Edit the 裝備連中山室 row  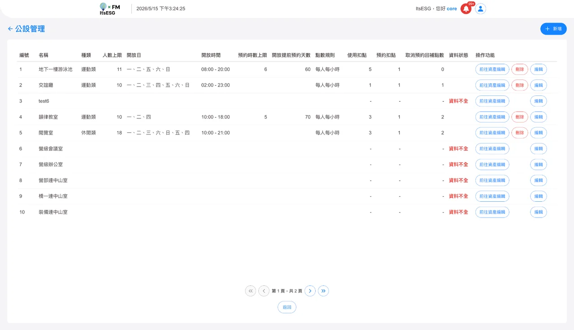point(539,212)
